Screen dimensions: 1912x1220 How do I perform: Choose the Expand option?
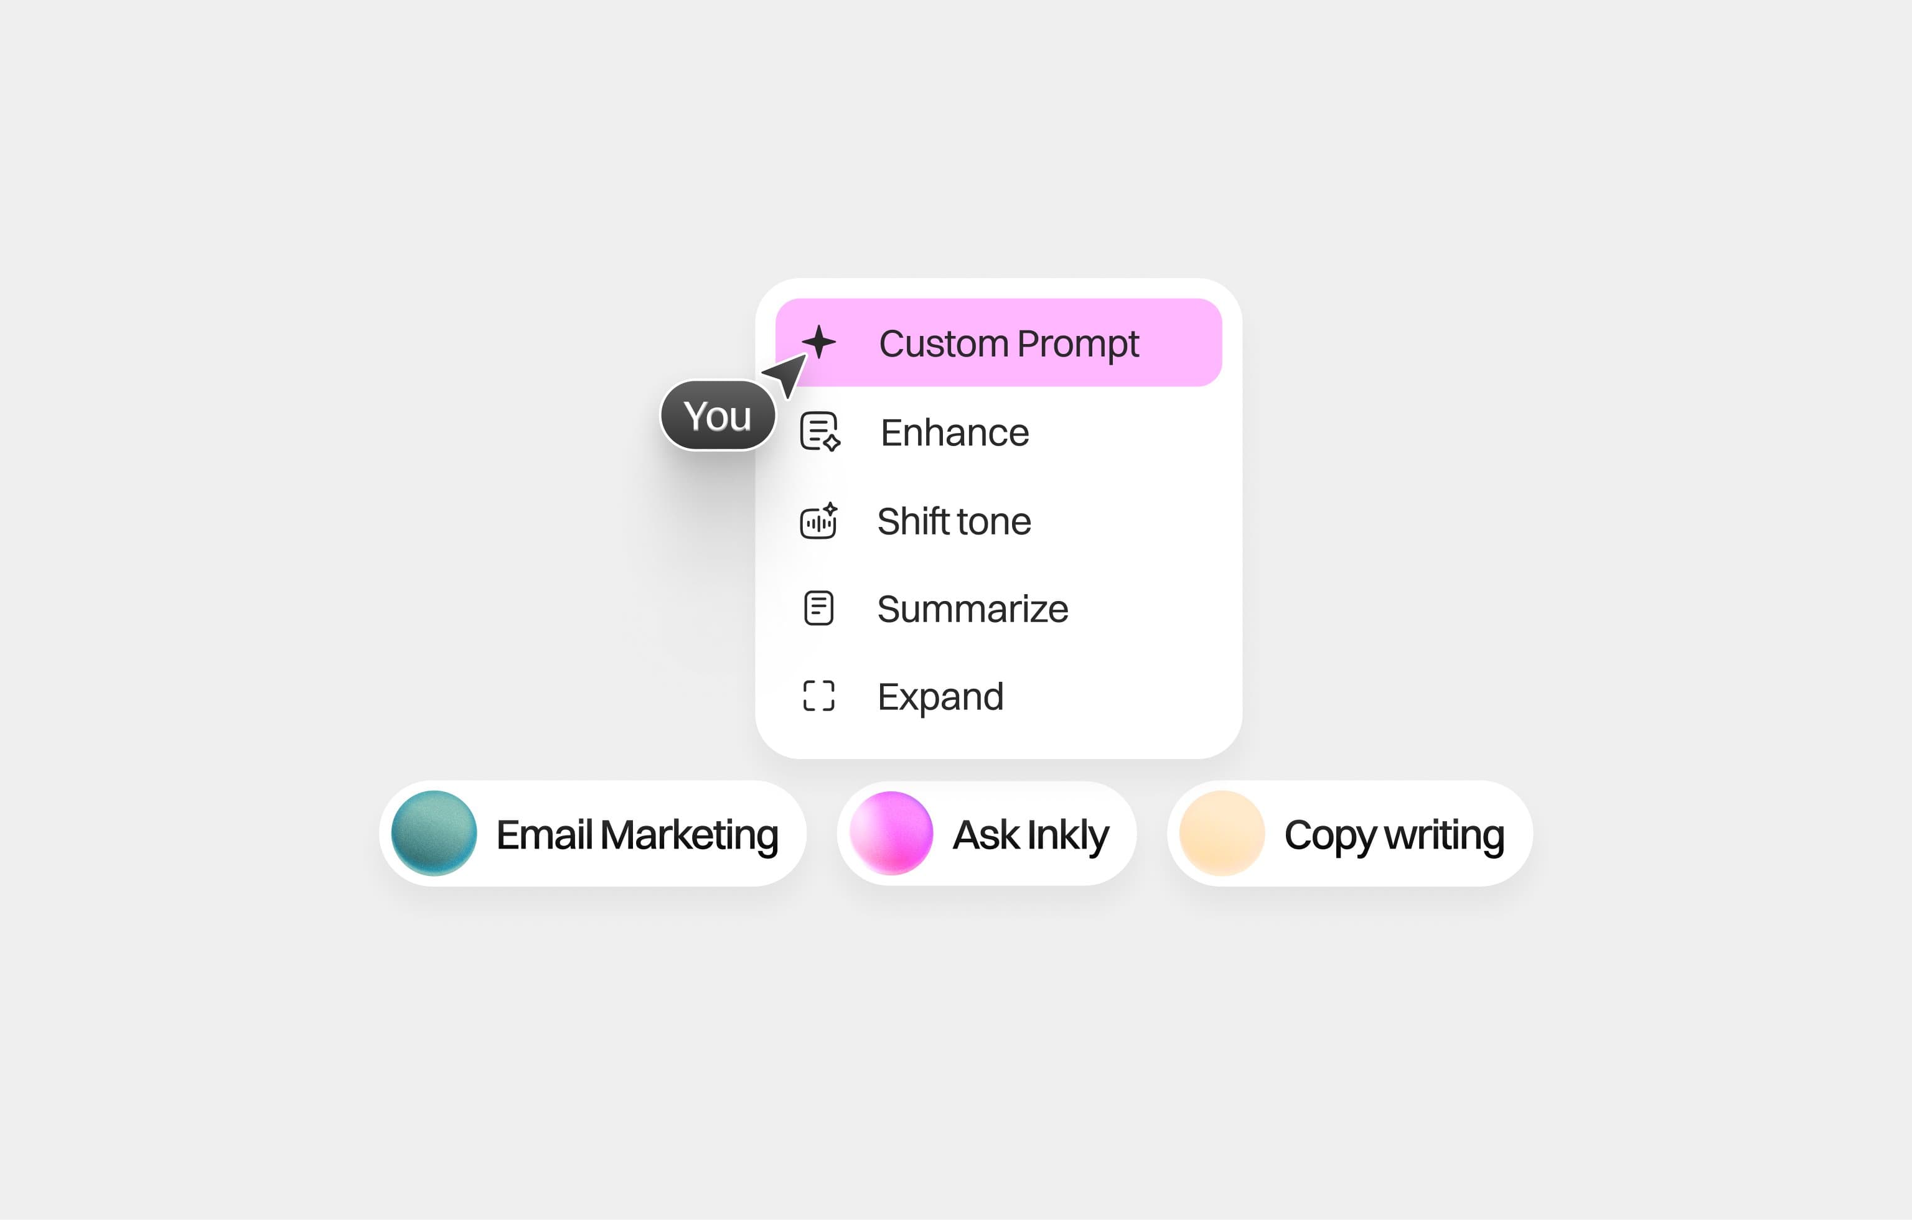click(998, 696)
